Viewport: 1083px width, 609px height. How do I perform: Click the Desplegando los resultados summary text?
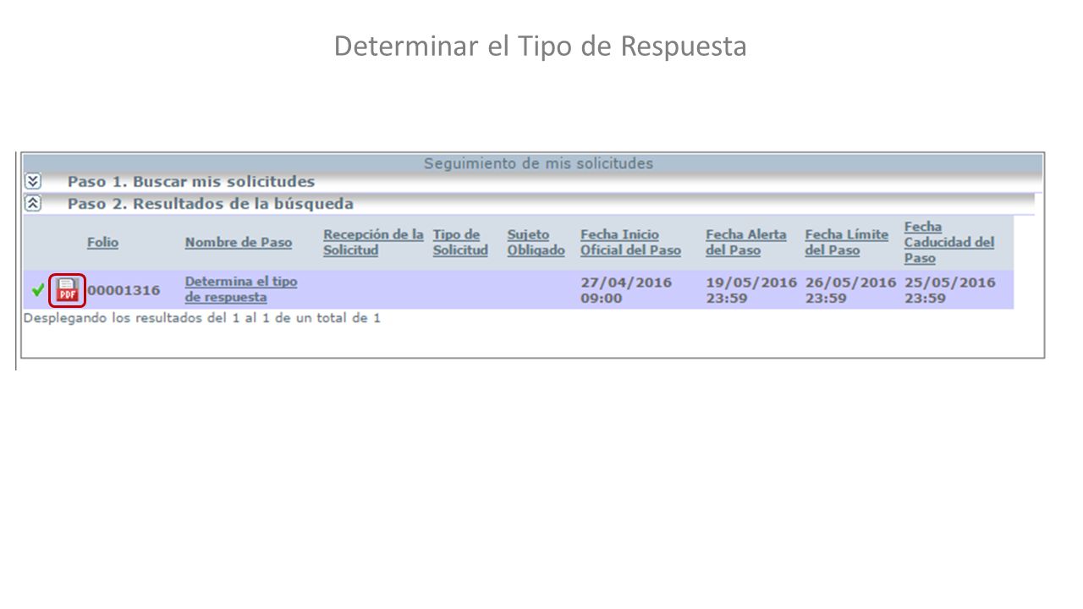click(x=202, y=318)
